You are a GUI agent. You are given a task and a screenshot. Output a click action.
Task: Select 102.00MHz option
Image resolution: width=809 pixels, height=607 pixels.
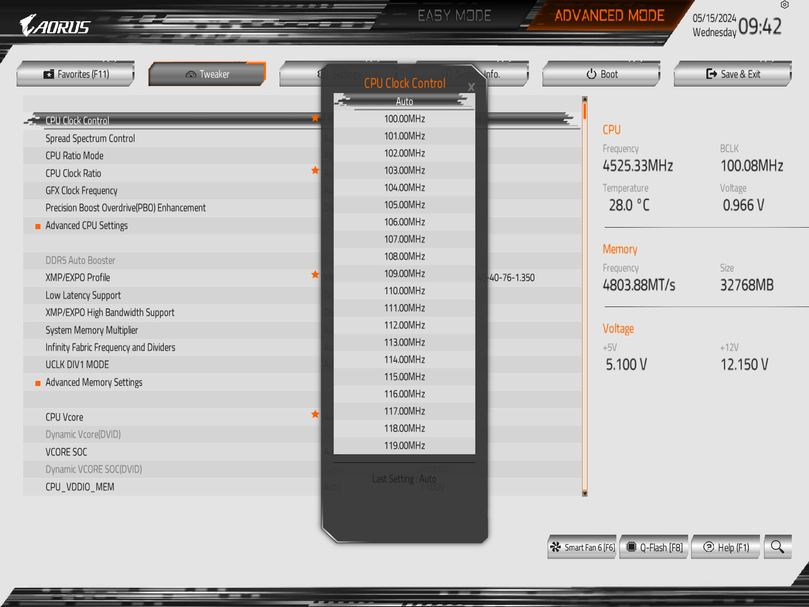click(x=404, y=153)
